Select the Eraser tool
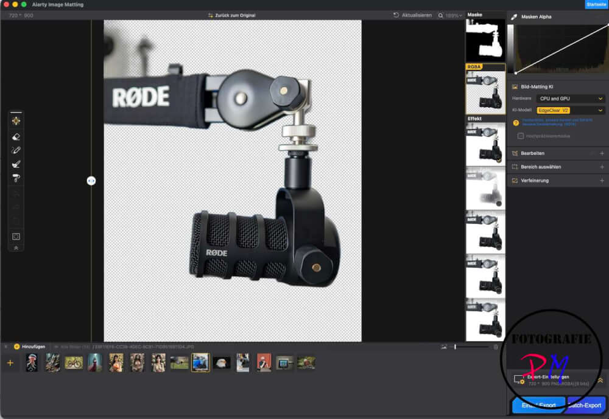The height and width of the screenshot is (419, 609). [16, 137]
